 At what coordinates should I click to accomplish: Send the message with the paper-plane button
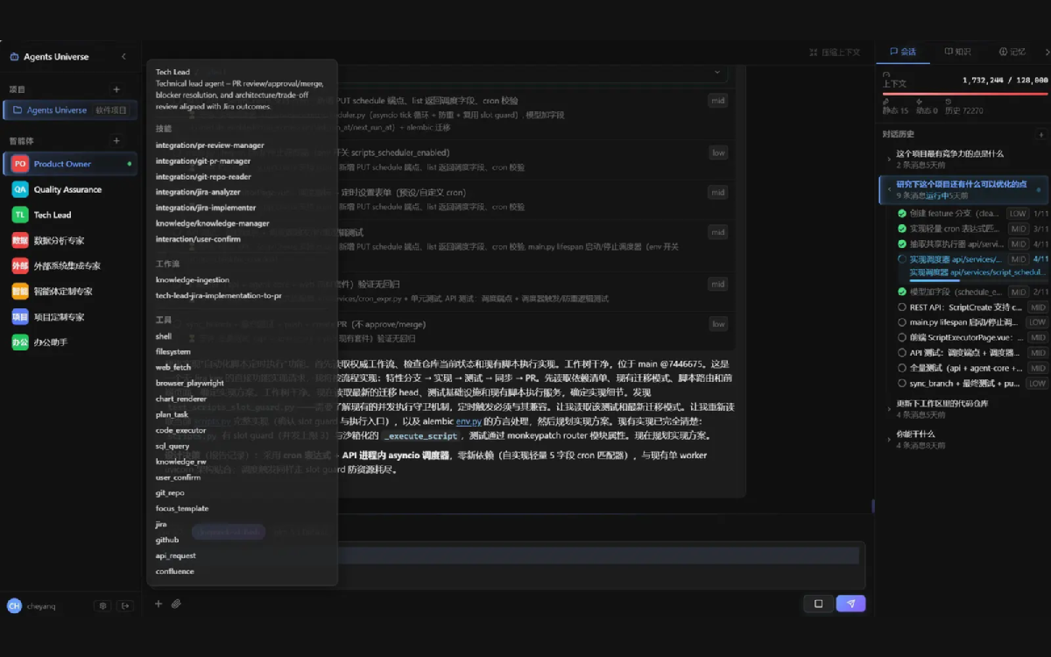click(850, 604)
